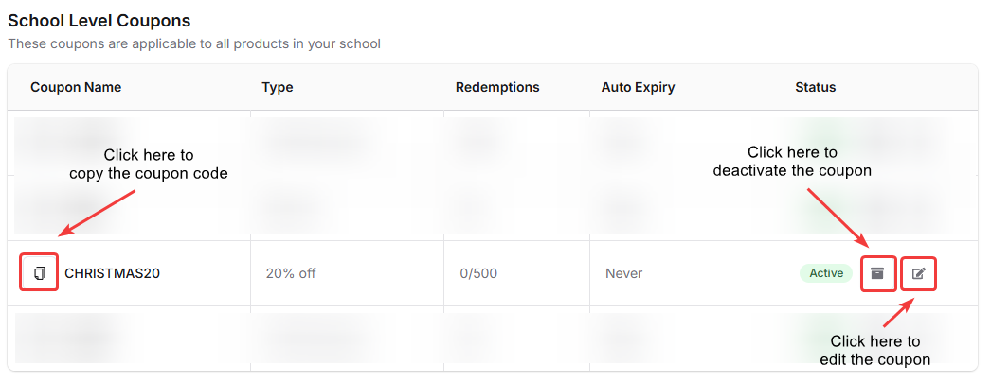Select the CHRISTMAS20 coupon name text
991x382 pixels.
(x=112, y=273)
